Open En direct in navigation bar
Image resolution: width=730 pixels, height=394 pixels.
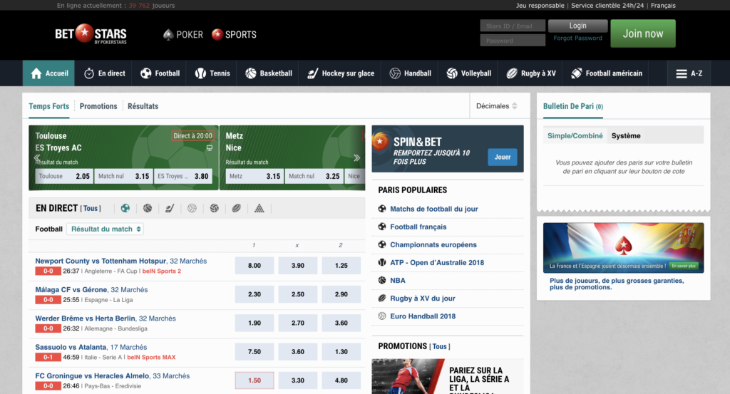[x=105, y=73]
